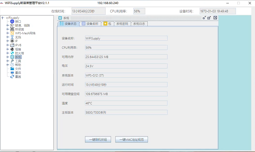This screenshot has width=255, height=152.
Task: Click the 一键MAC地址规范 button
Action: [132, 140]
